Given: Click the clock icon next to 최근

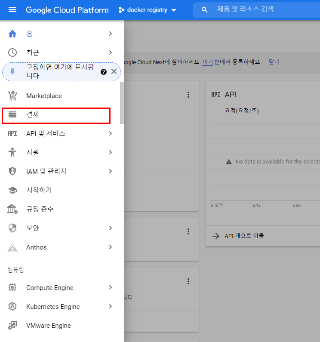Looking at the screenshot, I should click(x=12, y=52).
